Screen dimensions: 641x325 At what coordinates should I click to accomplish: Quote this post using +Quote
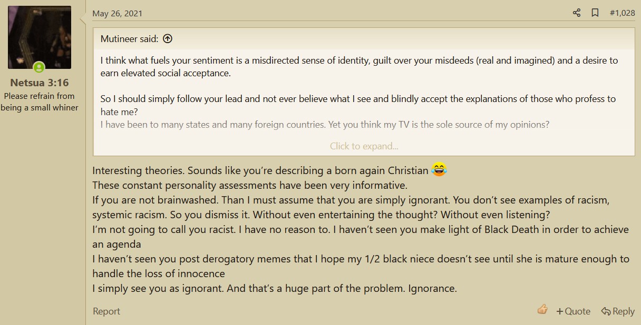click(573, 311)
